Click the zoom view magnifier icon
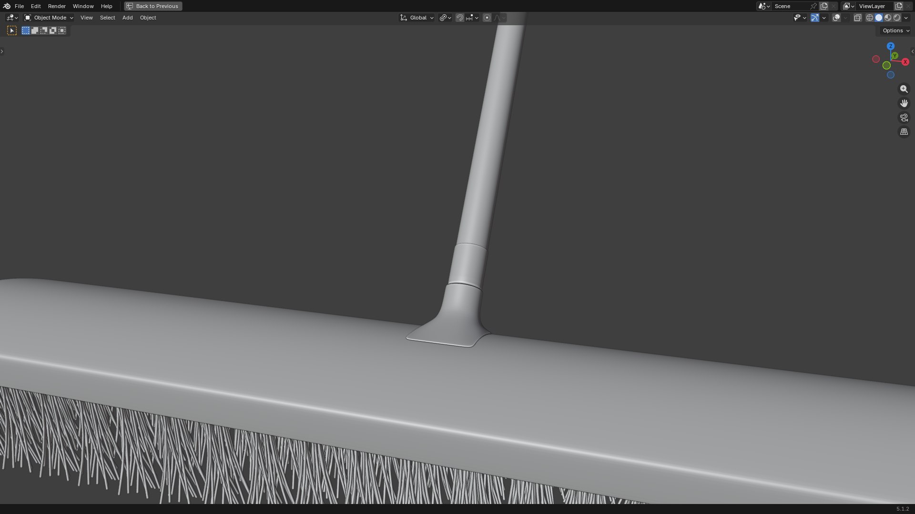Screen dimensions: 915x514 point(904,89)
